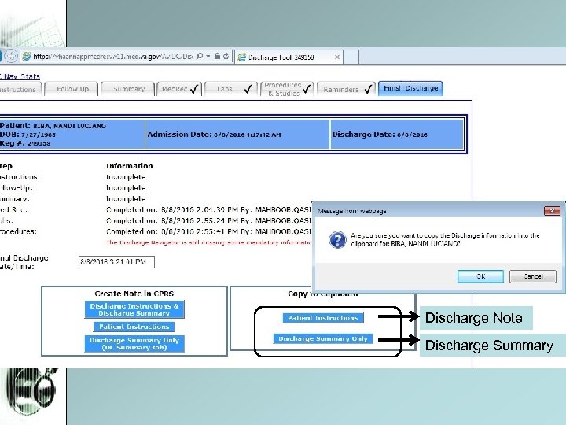Switch to the Instructions tab
Viewport: 566px width, 425px height.
point(20,89)
